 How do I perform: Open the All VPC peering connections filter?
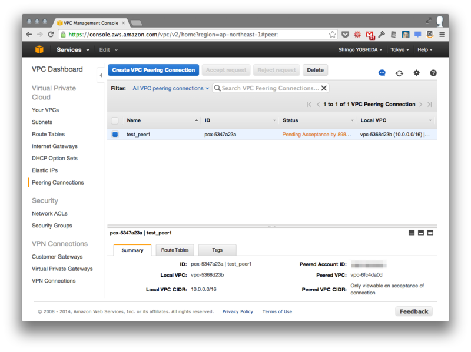coord(171,88)
